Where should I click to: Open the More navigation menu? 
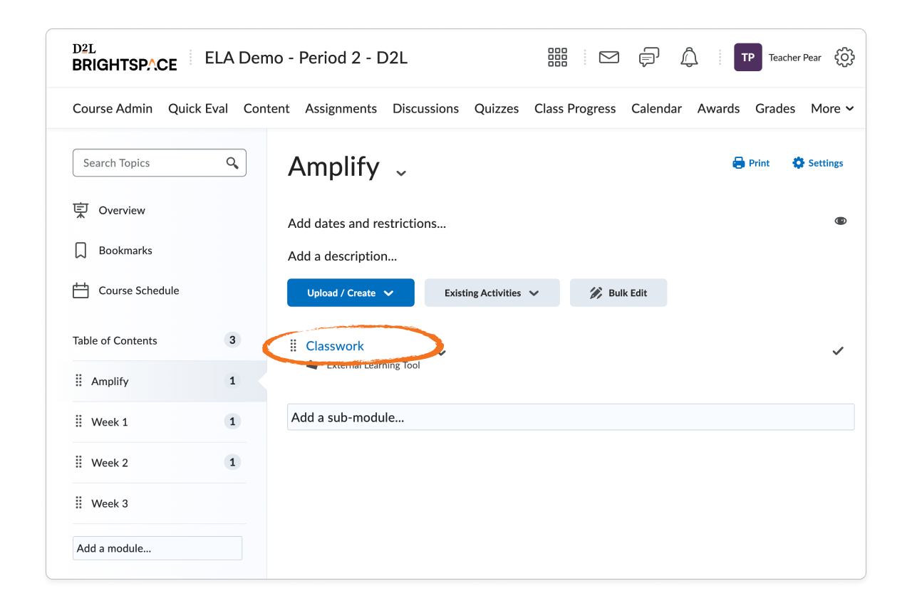(831, 108)
